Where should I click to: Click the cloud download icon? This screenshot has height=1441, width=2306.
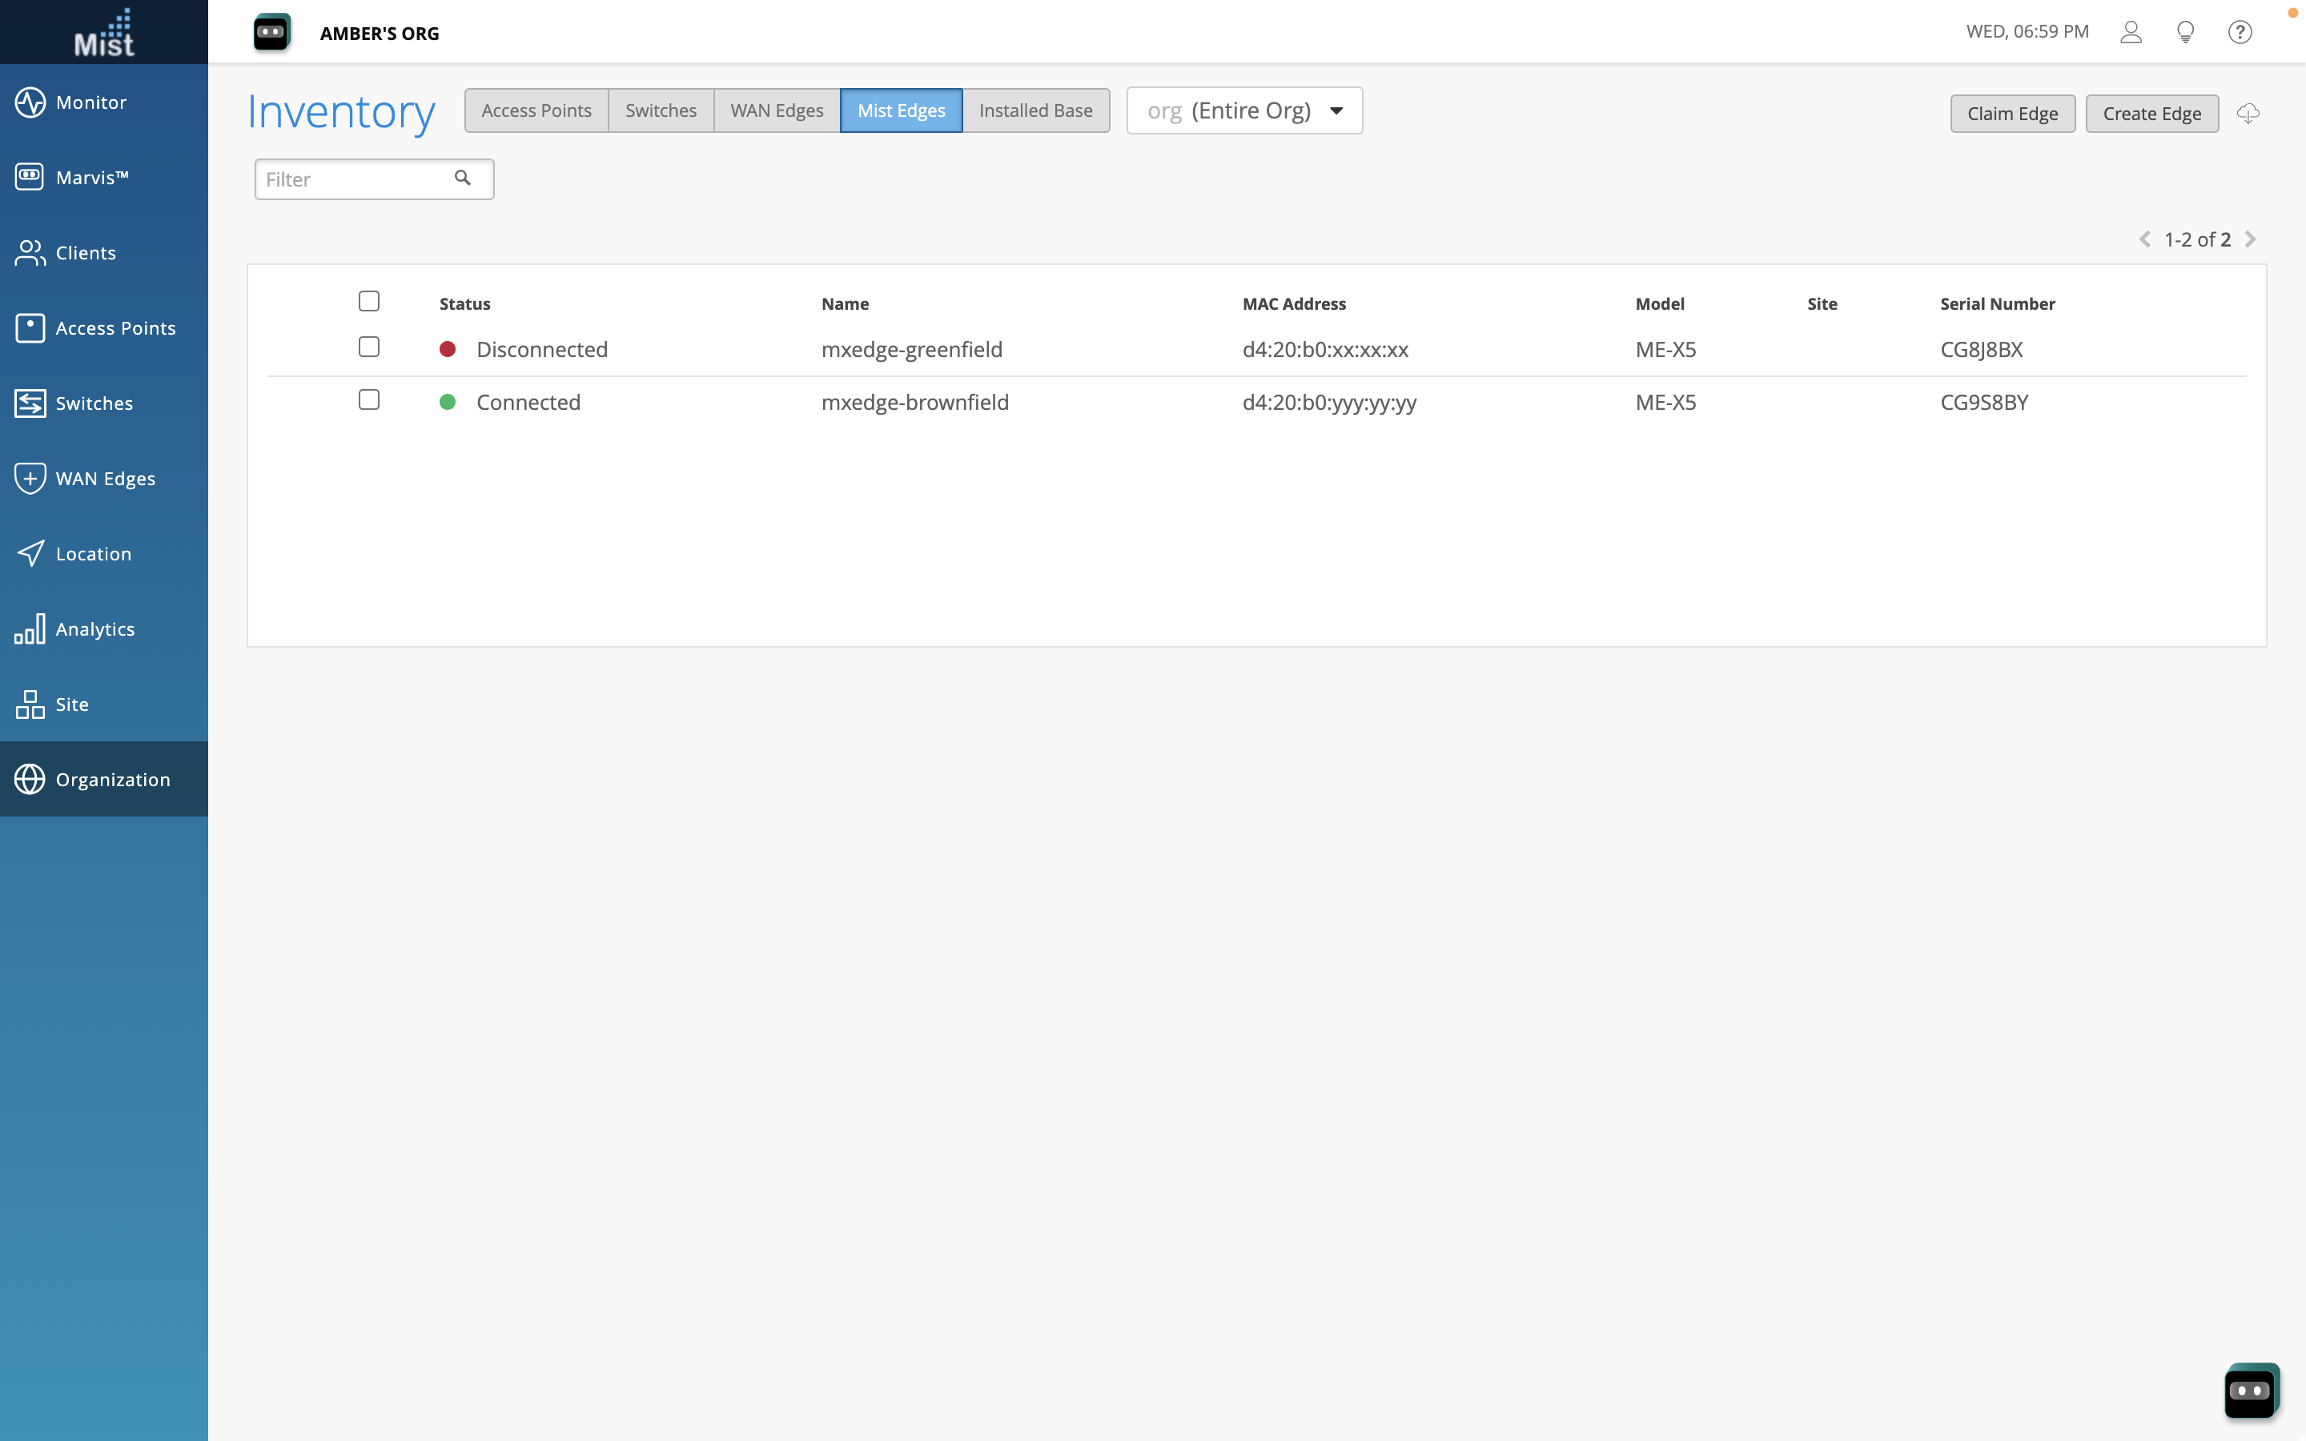pyautogui.click(x=2248, y=114)
